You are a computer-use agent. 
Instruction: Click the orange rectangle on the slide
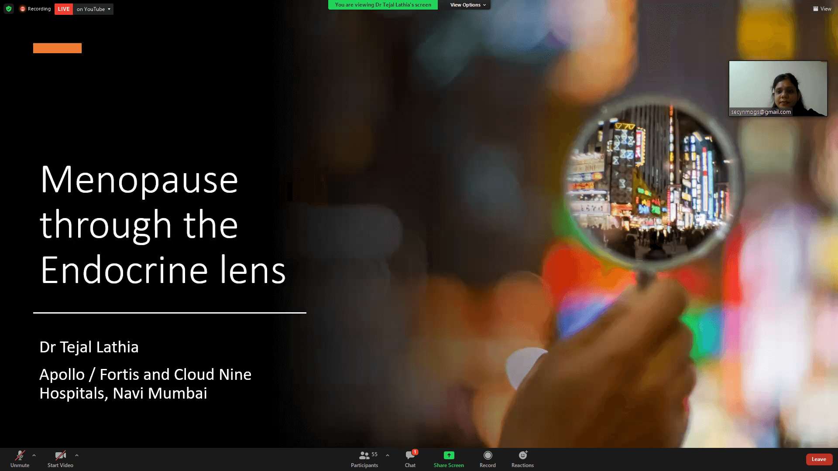point(57,48)
